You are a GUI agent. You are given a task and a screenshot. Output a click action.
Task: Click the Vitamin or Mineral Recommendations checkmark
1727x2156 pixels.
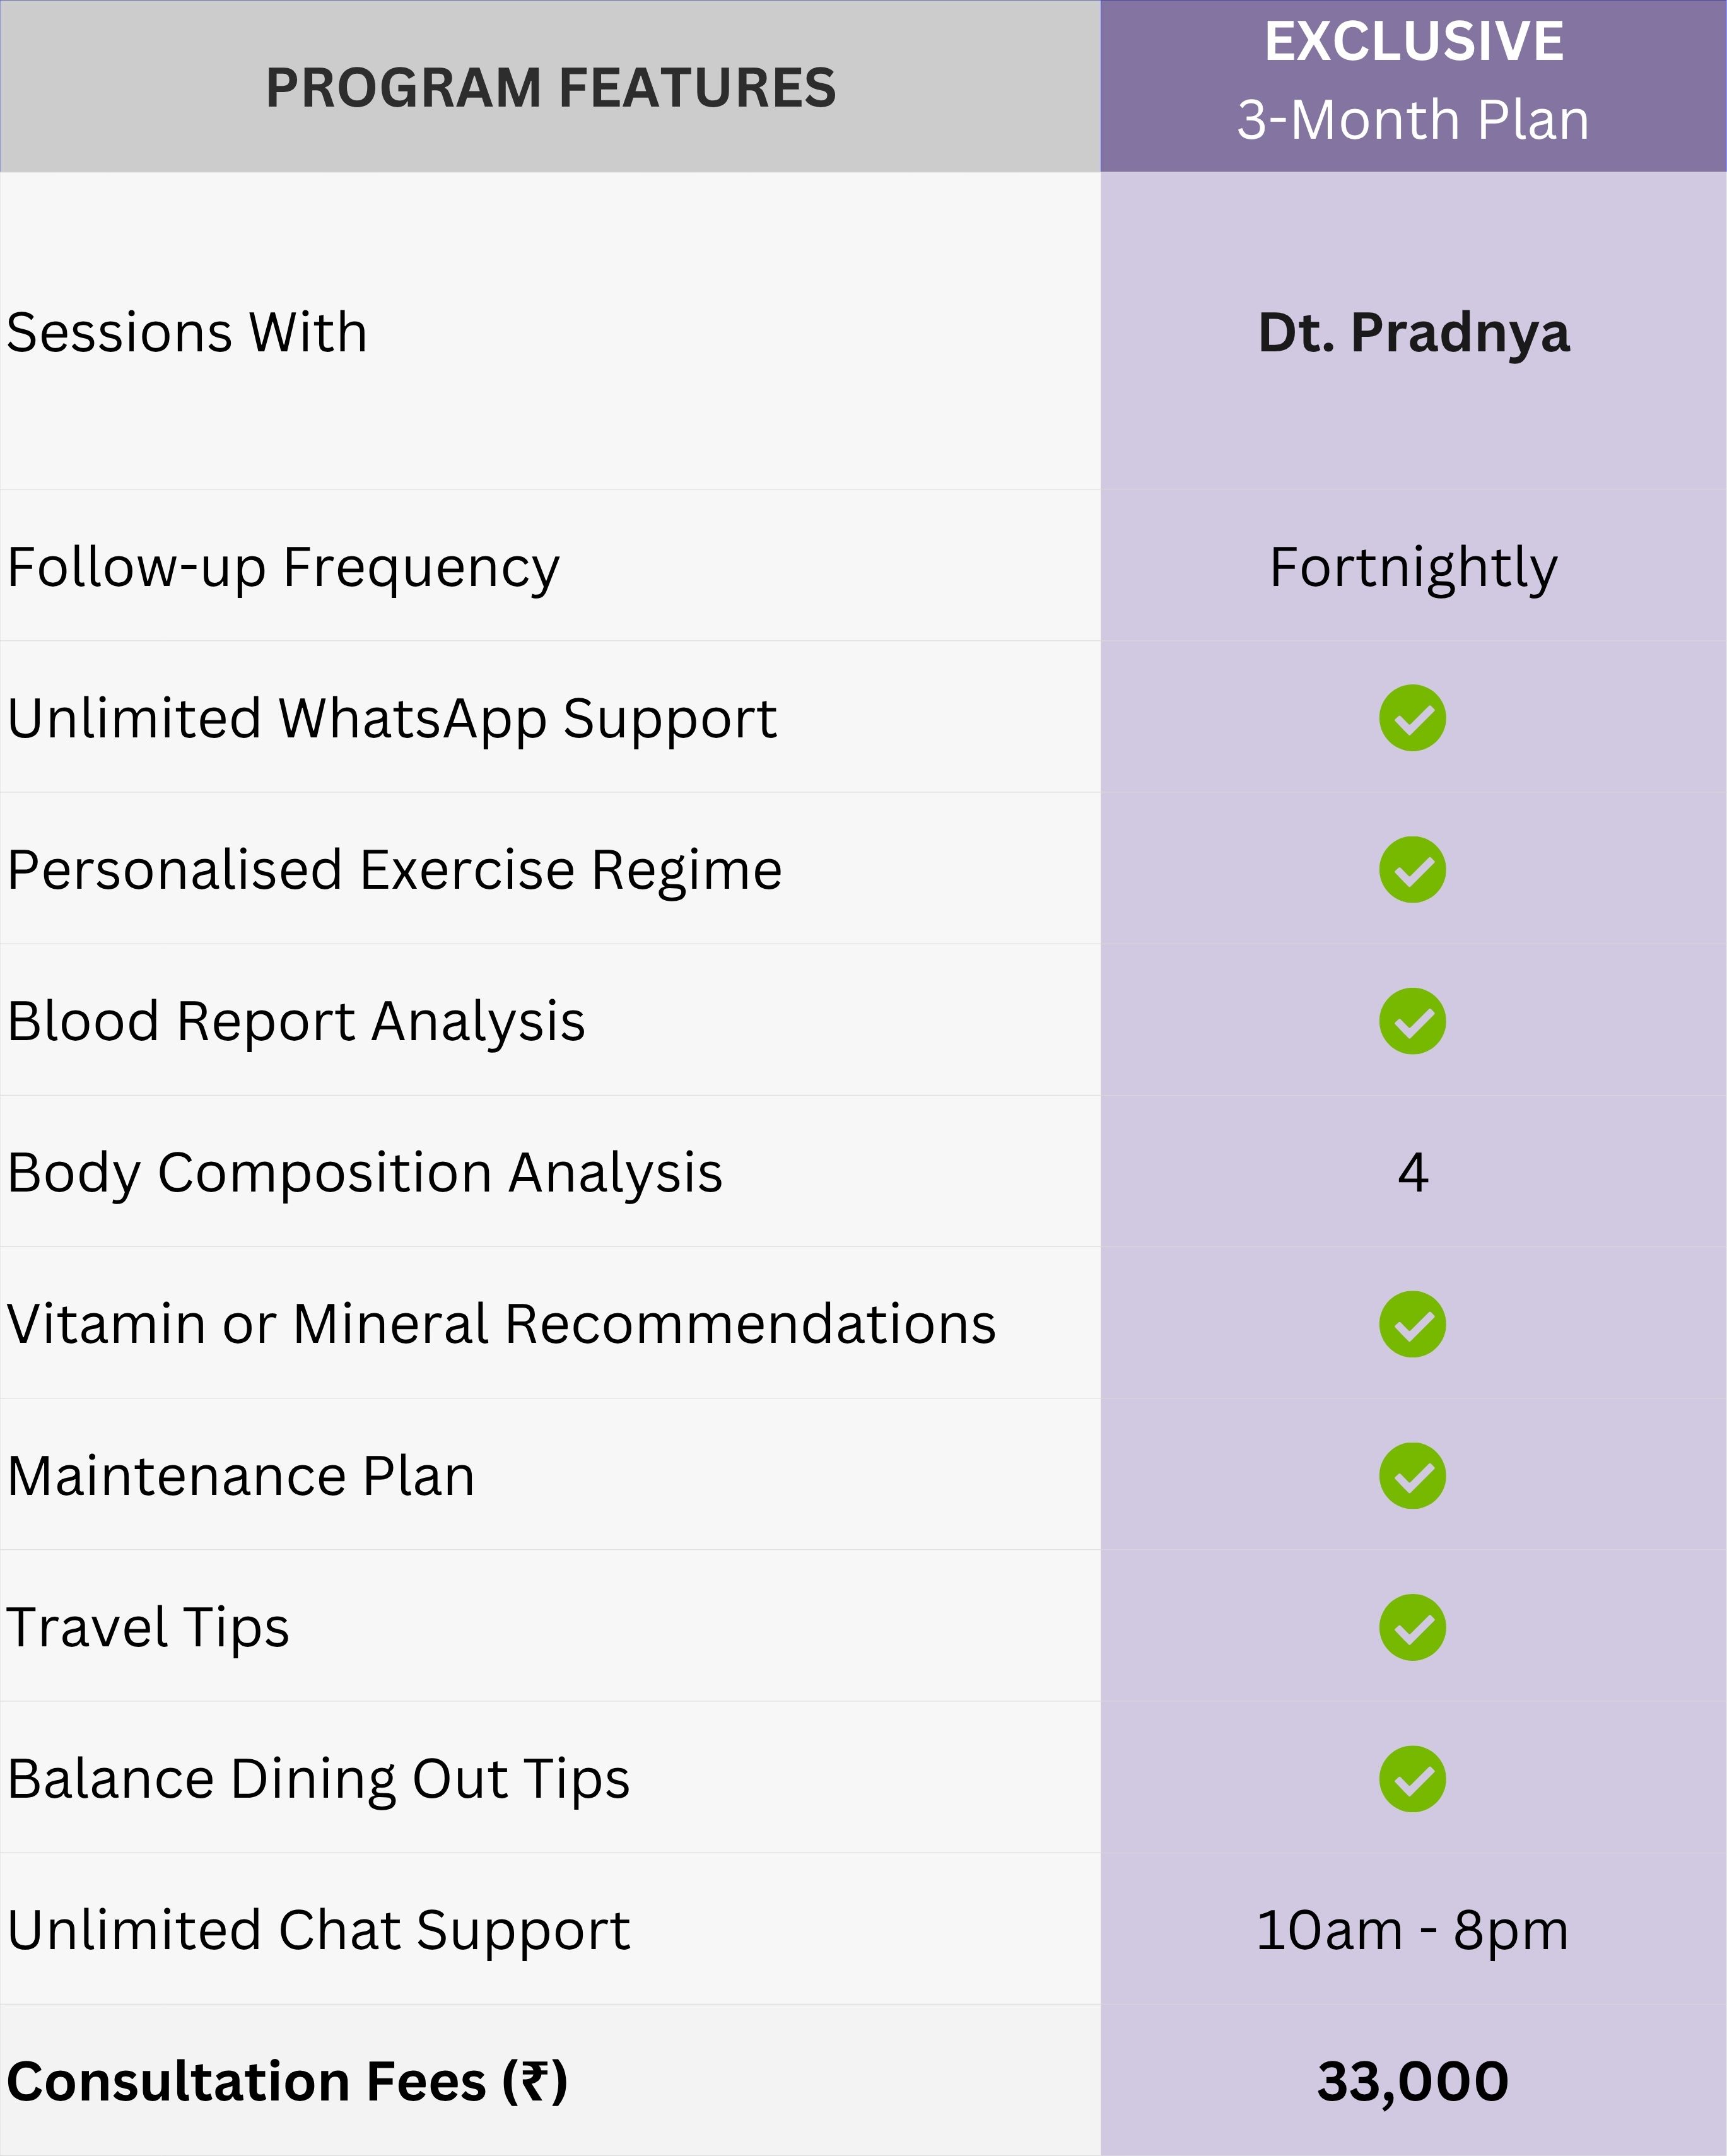(1412, 1324)
